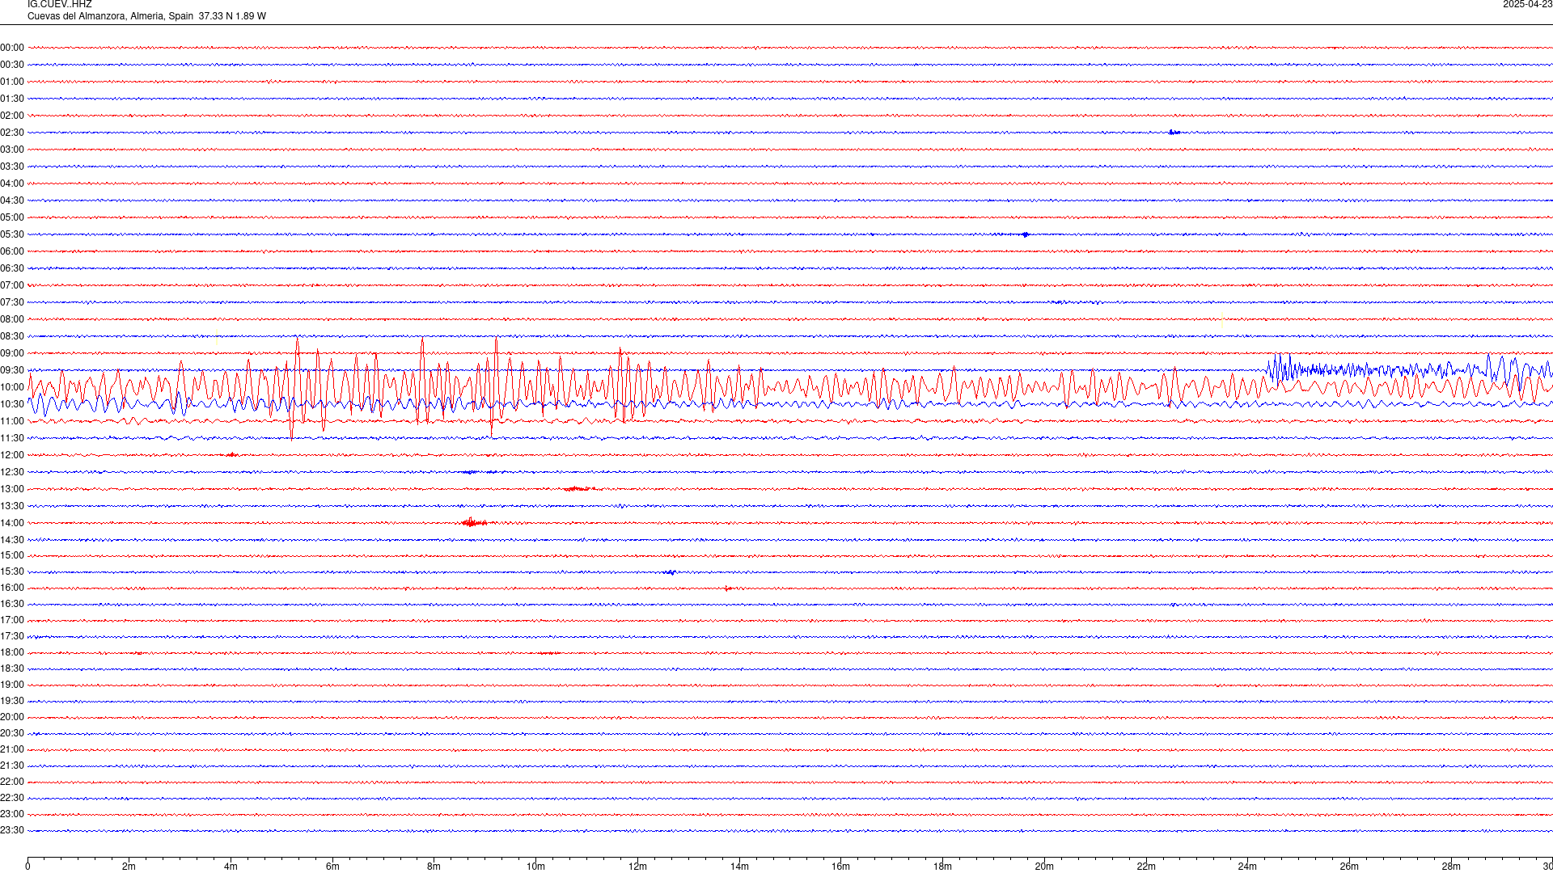Screen dimensions: 1553x873
Task: Click the 20m tick on time axis
Action: click(x=1044, y=867)
